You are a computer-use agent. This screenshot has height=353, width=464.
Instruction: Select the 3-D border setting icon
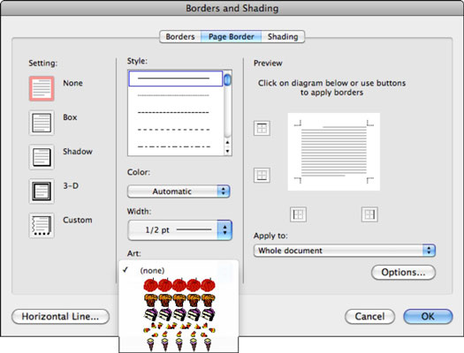(42, 192)
